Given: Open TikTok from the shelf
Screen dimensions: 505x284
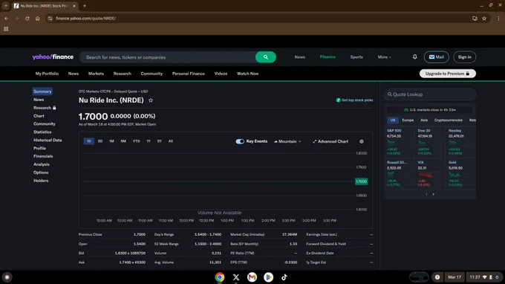Looking at the screenshot, I should (x=284, y=277).
